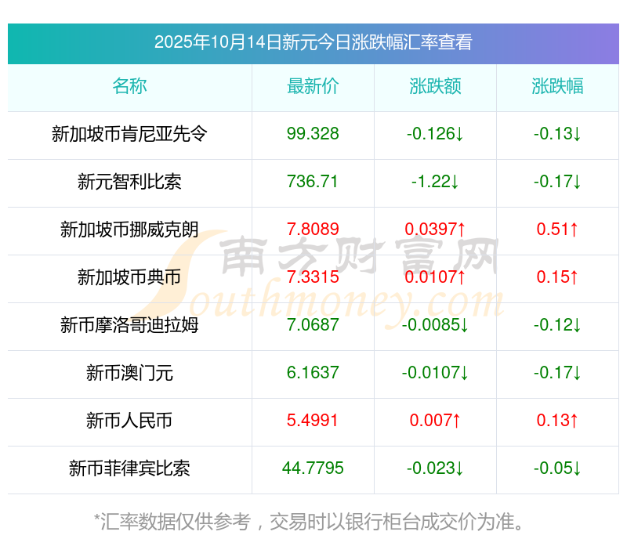Image resolution: width=627 pixels, height=546 pixels.
Task: Select the 新加坡币肯尼亚先令 row name
Action: tap(129, 134)
